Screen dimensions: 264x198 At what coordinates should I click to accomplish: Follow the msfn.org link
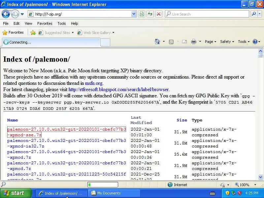(94, 83)
